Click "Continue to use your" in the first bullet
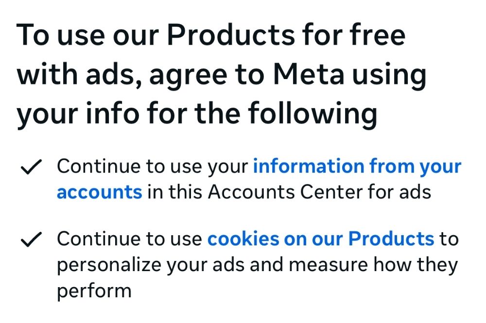 (153, 166)
